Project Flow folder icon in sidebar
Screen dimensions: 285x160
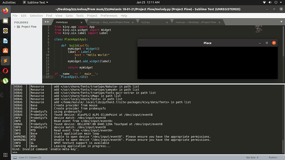click(18, 27)
